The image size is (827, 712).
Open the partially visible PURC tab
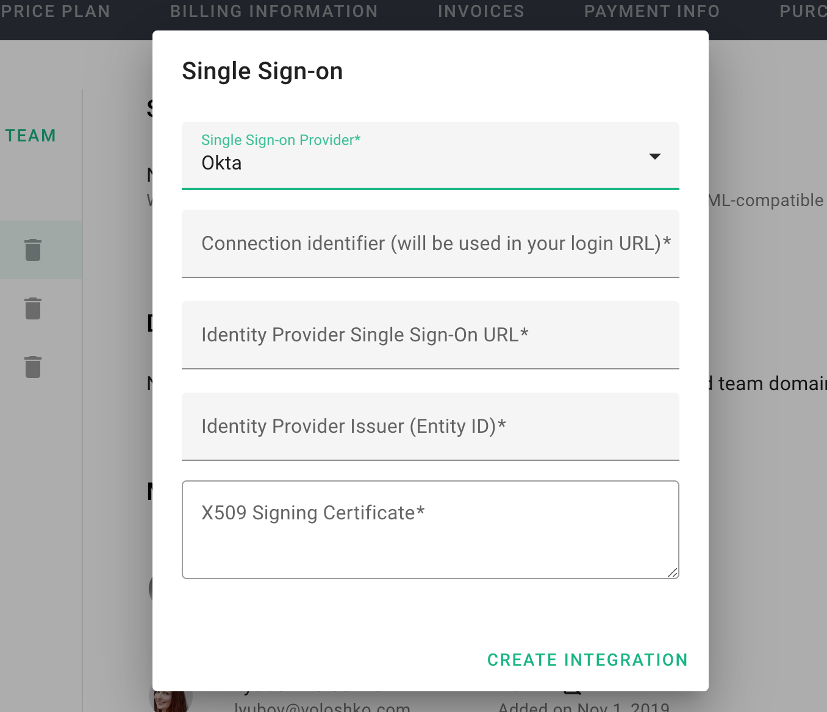pos(803,12)
